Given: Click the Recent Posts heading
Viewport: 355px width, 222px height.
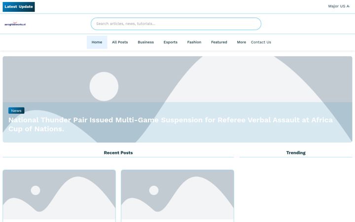Looking at the screenshot, I should 118,152.
